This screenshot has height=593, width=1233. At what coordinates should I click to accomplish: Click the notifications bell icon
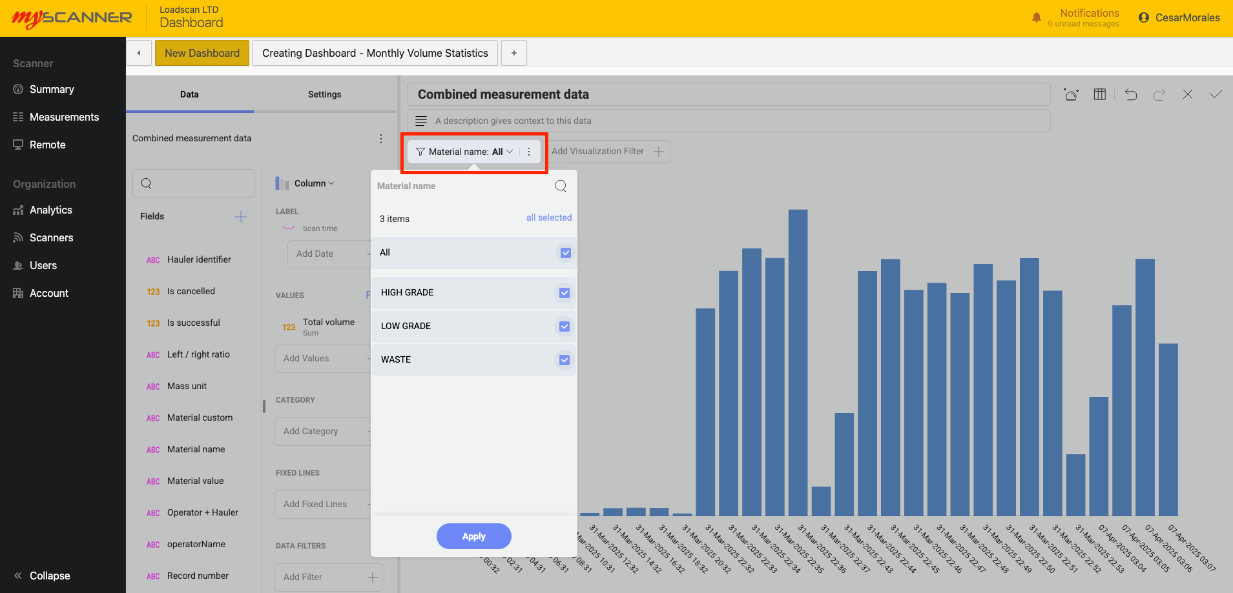[x=1036, y=17]
